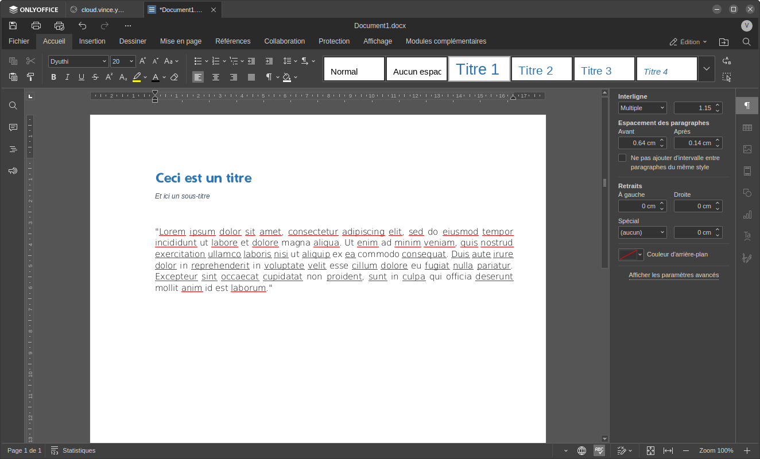The width and height of the screenshot is (760, 459).
Task: Click the Fit to width icon
Action: point(668,451)
